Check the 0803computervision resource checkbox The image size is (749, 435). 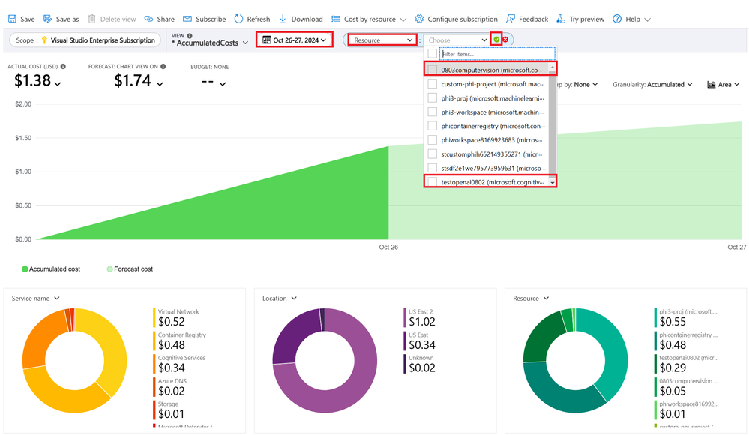tap(433, 70)
